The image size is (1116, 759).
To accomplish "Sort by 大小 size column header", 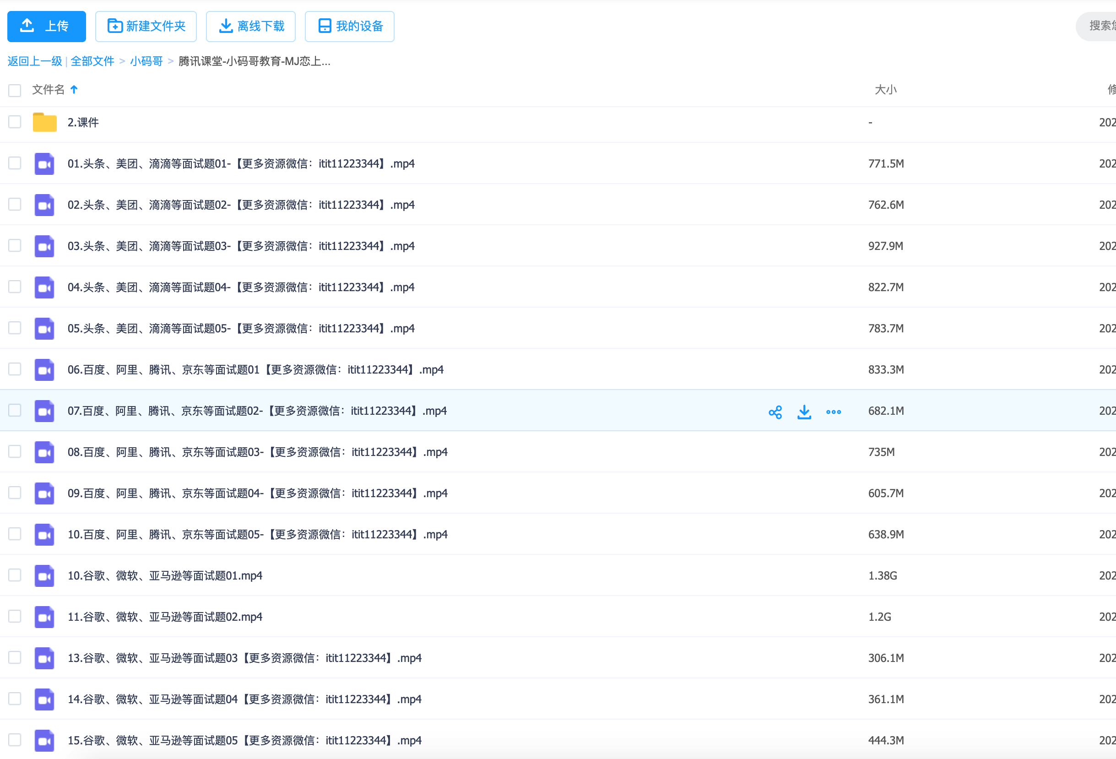I will pos(885,89).
